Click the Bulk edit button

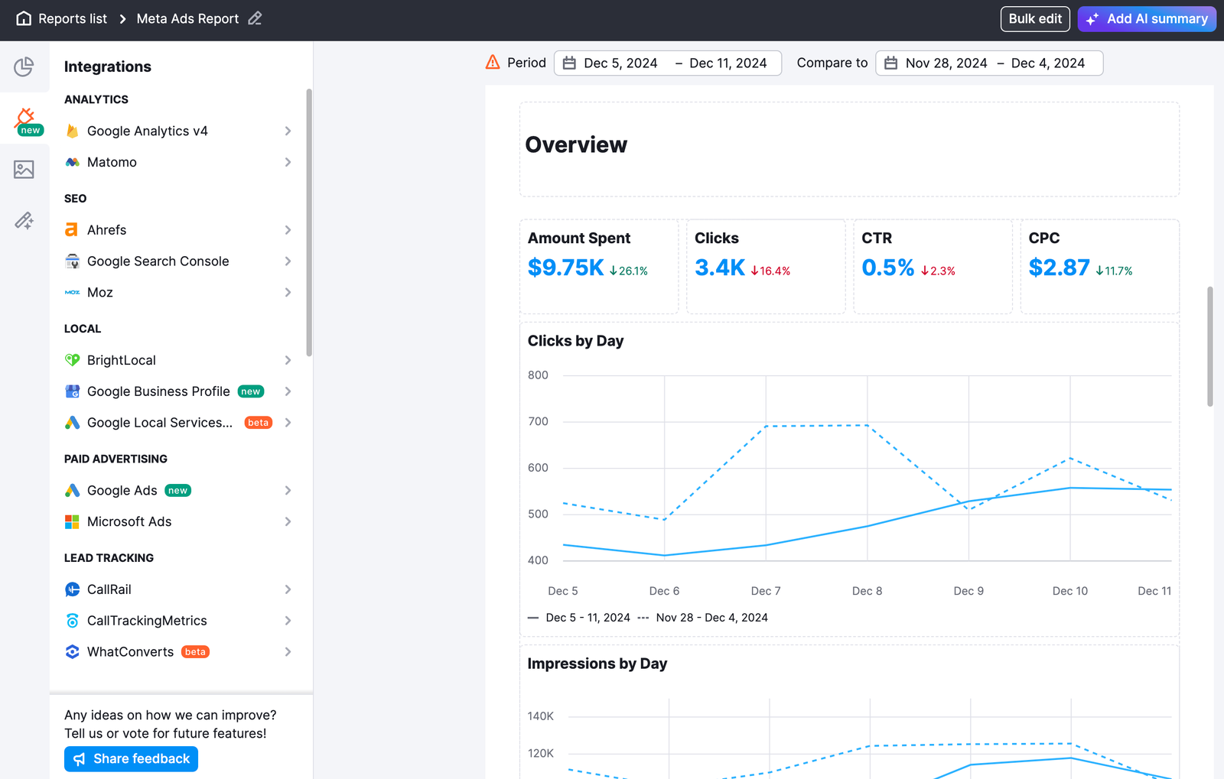[x=1035, y=19]
